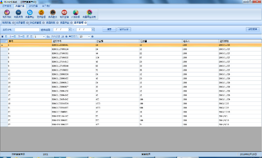Open the end date calendar dropdown
This screenshot has width=262, height=158.
pos(93,30)
